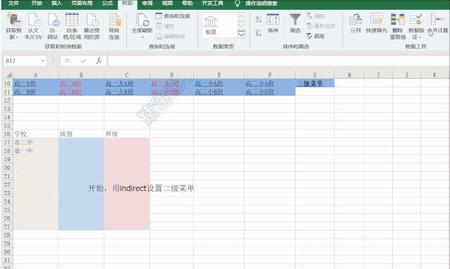Viewport: 450px width, 269px height.
Task: Click hyperlink 高一A班 in A10
Action: point(25,84)
